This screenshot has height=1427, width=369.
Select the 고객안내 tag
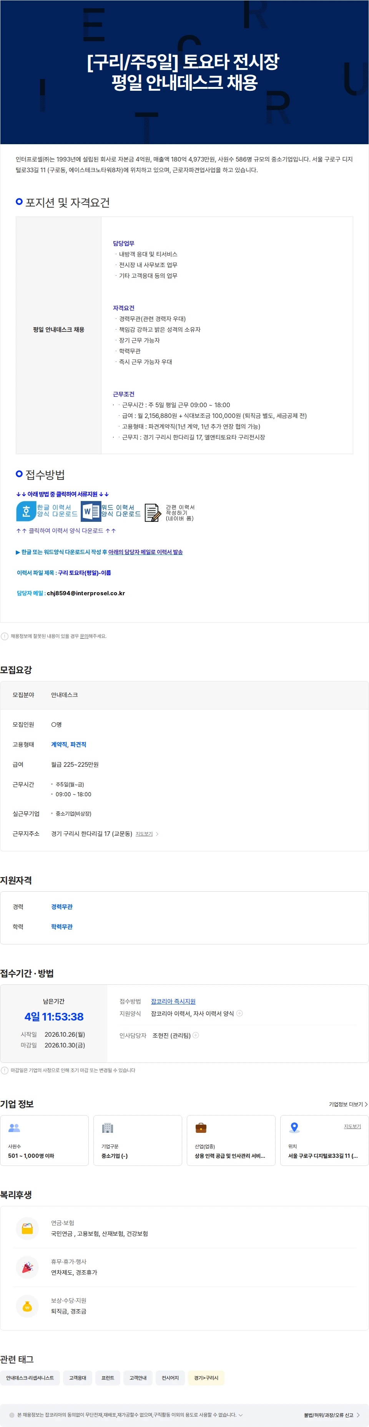(138, 1378)
